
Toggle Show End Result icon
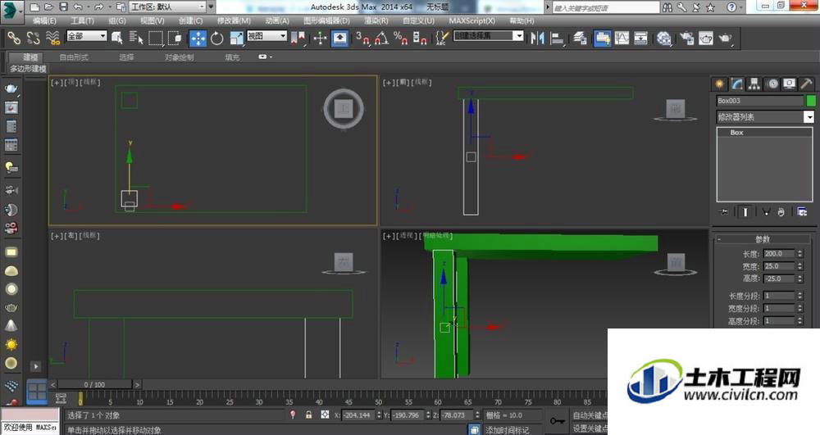745,212
